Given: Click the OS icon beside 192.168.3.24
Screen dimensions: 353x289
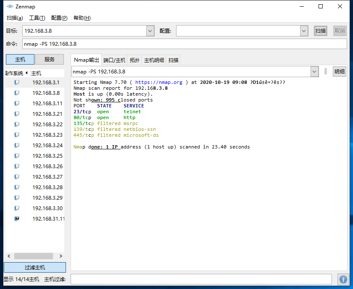Looking at the screenshot, I should click(17, 145).
